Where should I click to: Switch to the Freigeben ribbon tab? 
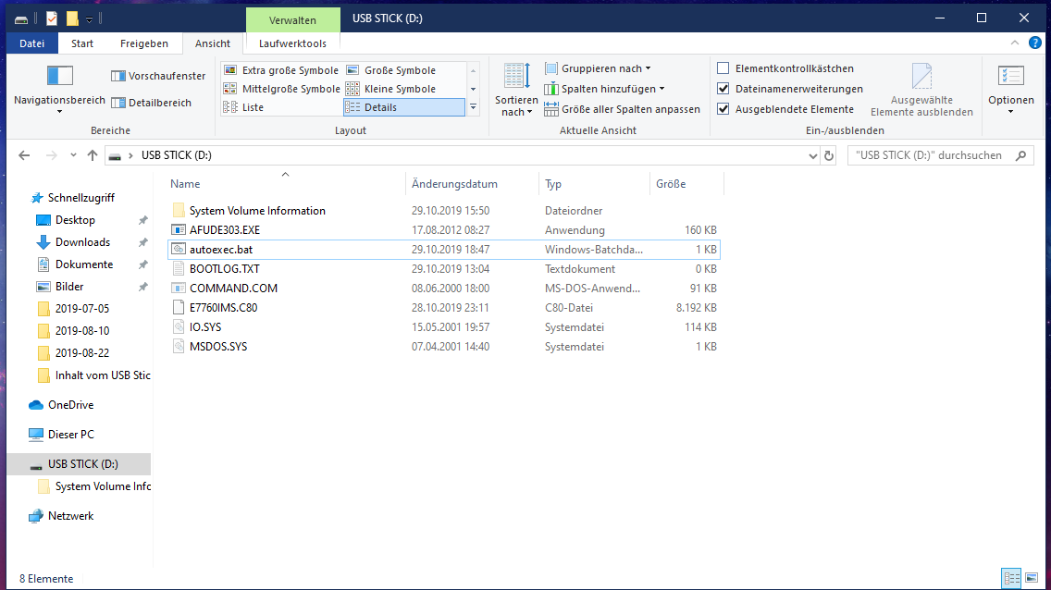(x=144, y=43)
